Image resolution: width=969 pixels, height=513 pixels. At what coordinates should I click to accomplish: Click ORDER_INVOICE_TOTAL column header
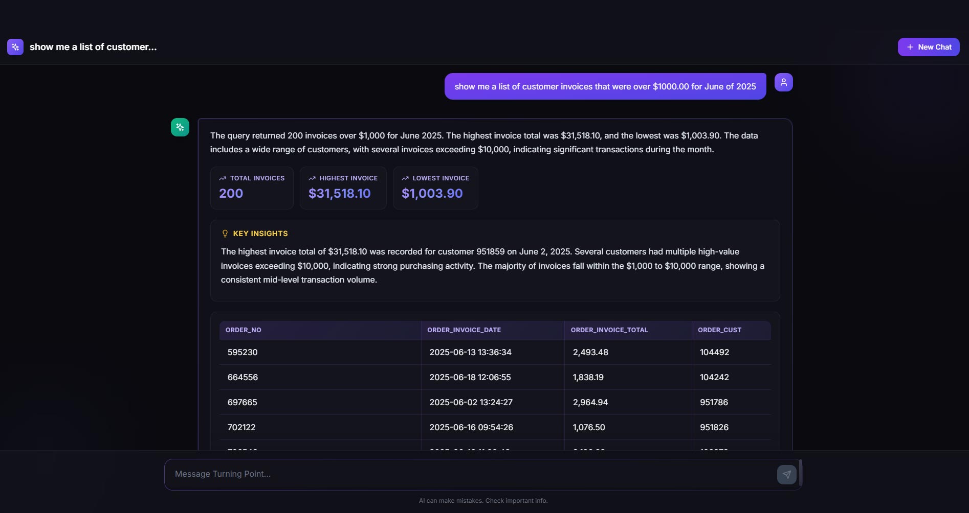pos(609,330)
